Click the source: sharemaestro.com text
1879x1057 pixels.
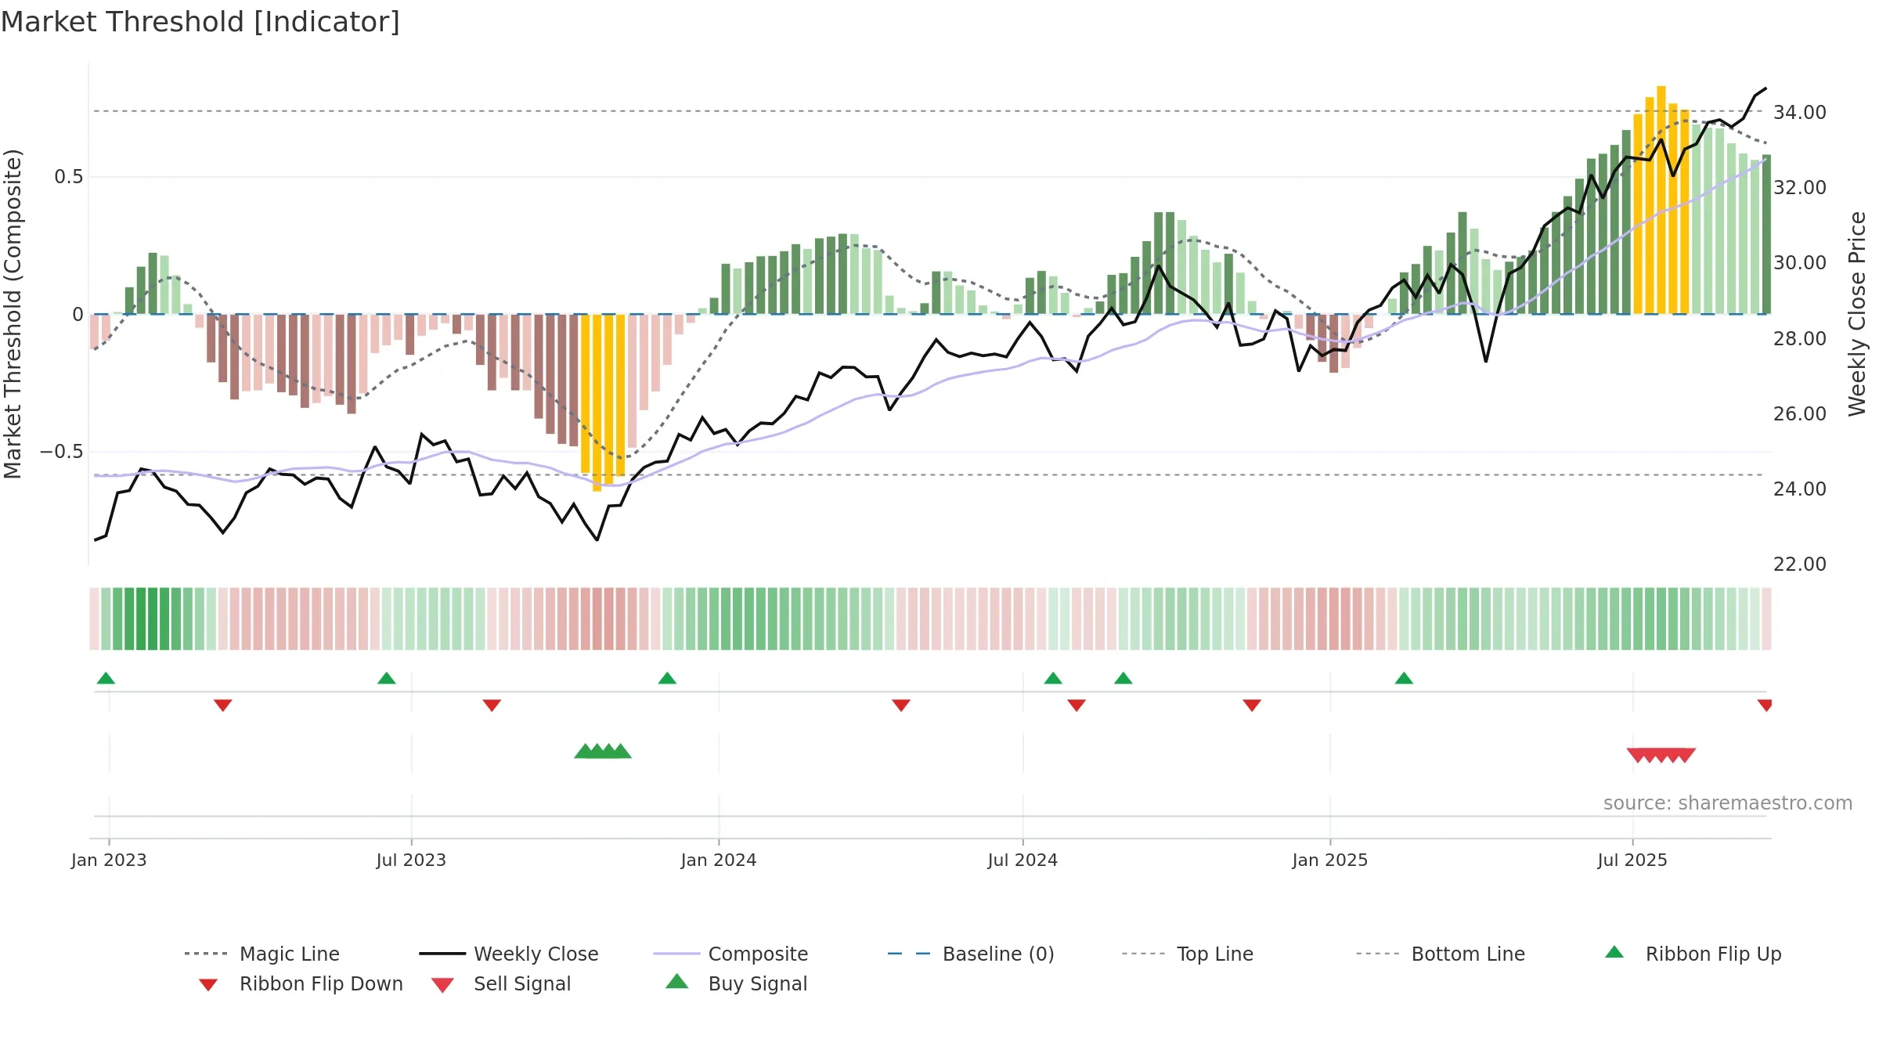[1728, 803]
